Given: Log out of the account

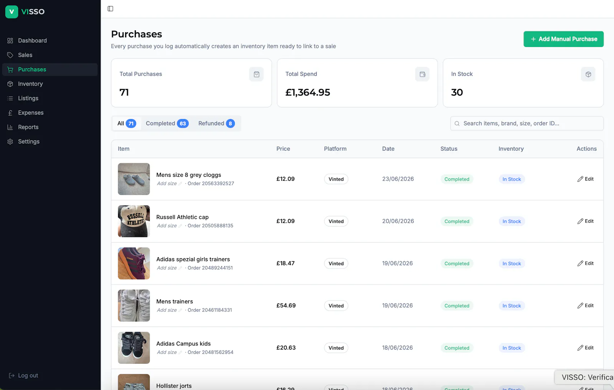Looking at the screenshot, I should [x=24, y=375].
